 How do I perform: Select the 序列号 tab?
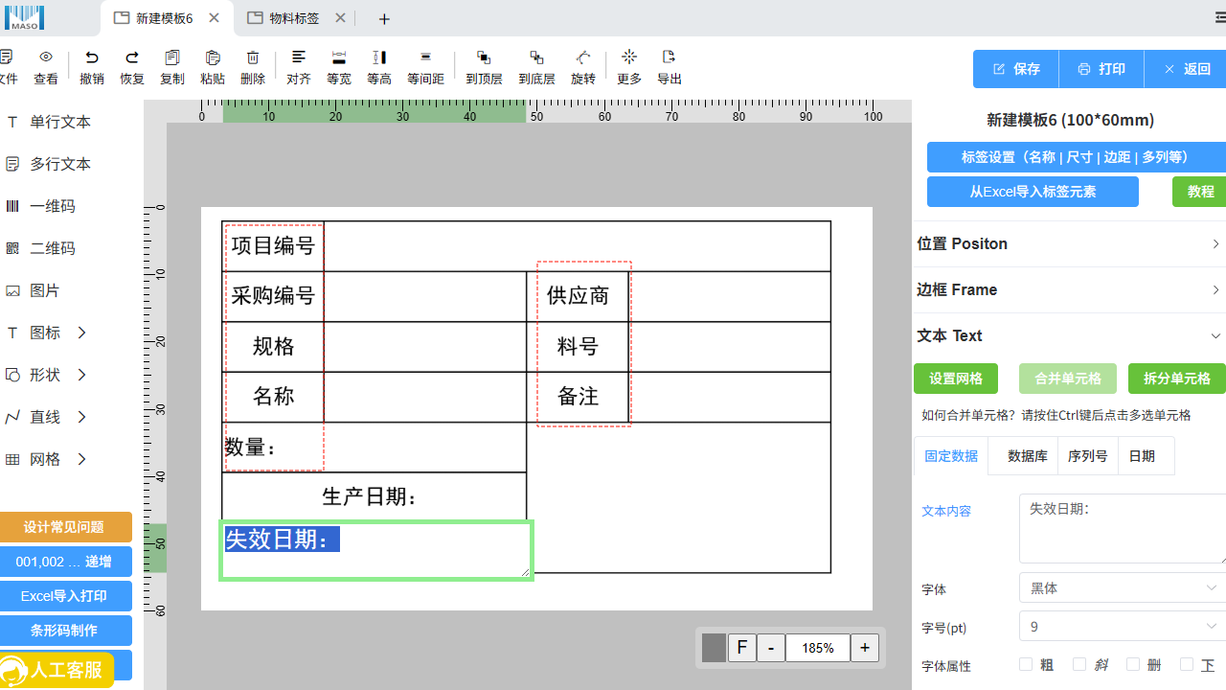click(1088, 456)
